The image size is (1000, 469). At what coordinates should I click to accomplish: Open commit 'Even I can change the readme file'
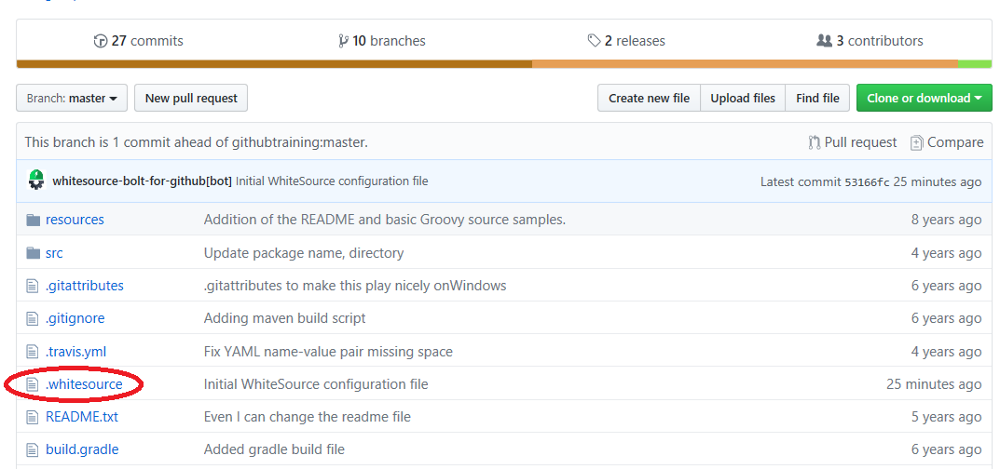(308, 417)
